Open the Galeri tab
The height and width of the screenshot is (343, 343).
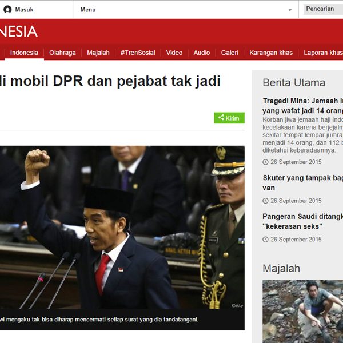(230, 53)
